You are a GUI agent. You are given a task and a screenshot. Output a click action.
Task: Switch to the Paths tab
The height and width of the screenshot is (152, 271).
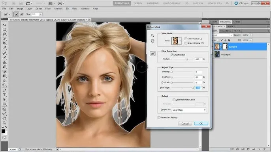[x=237, y=31]
